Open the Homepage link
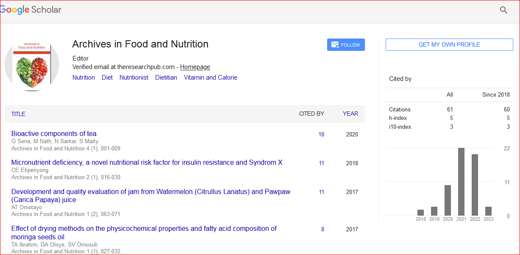The width and height of the screenshot is (520, 255). (195, 67)
